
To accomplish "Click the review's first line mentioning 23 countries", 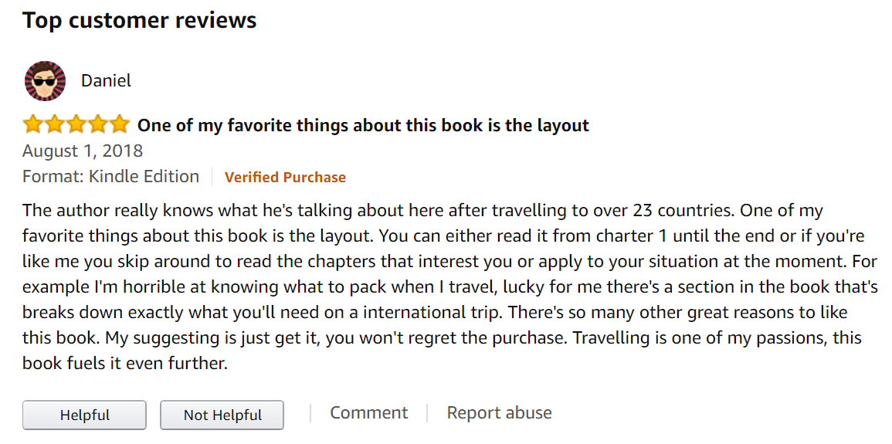I will [x=422, y=212].
